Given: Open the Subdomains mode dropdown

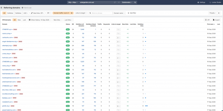Looking at the screenshot, I should pyautogui.click(x=127, y=2).
